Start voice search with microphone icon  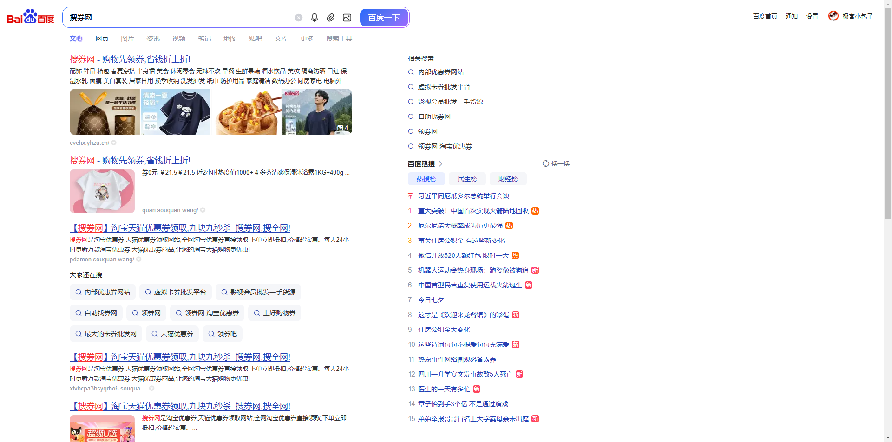[x=315, y=18]
